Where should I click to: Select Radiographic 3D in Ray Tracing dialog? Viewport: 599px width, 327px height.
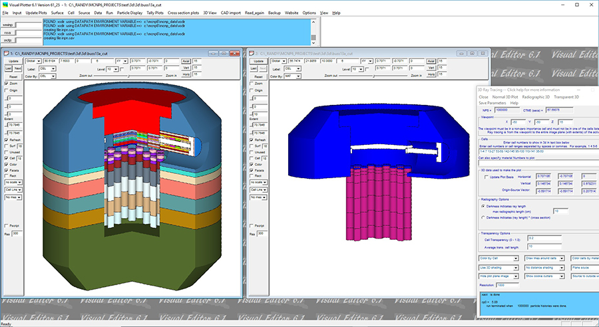tap(536, 97)
